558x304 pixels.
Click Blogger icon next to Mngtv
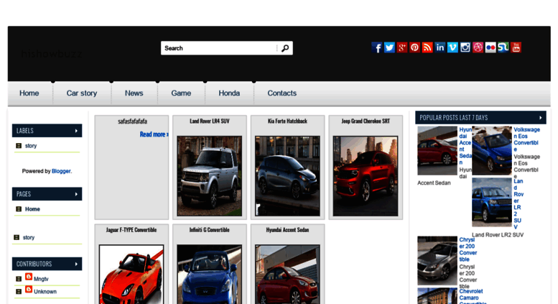[x=29, y=277]
